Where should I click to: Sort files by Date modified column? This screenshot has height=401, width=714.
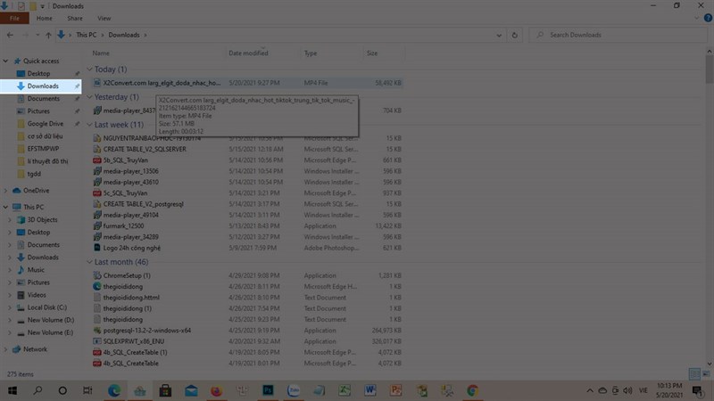click(248, 53)
